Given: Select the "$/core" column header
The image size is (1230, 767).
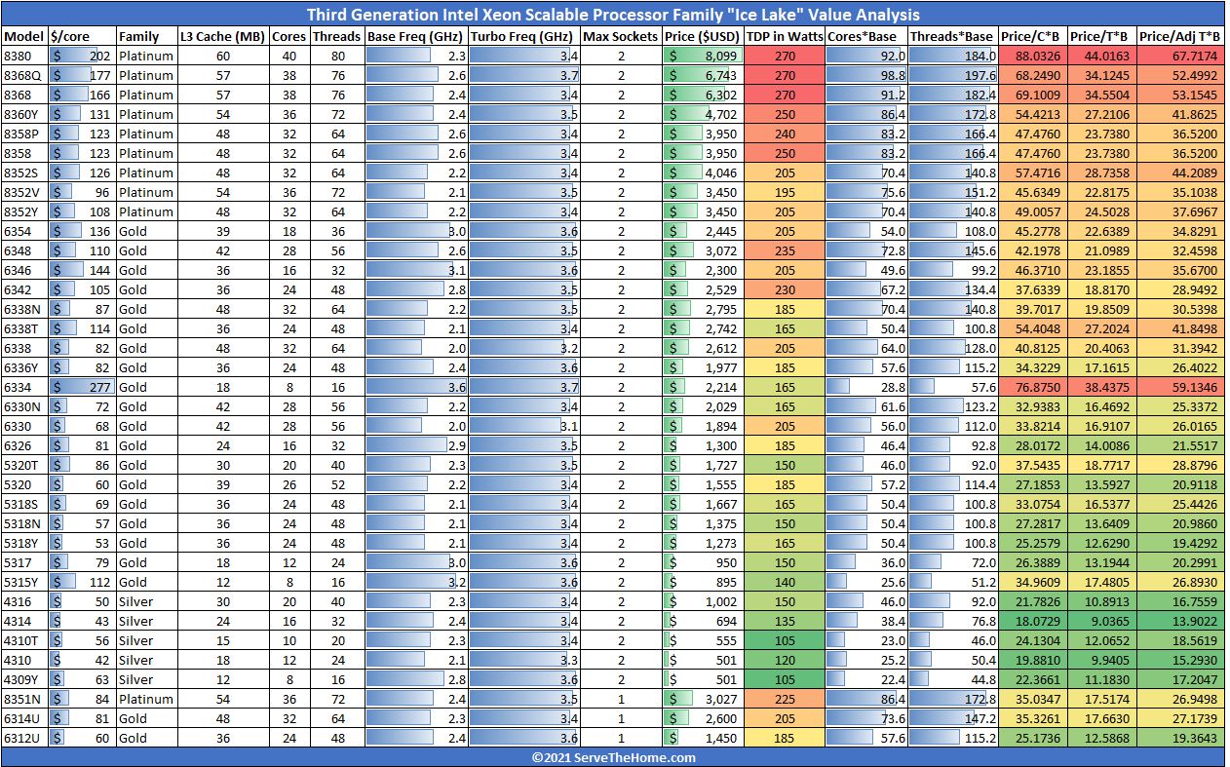Looking at the screenshot, I should pyautogui.click(x=82, y=36).
